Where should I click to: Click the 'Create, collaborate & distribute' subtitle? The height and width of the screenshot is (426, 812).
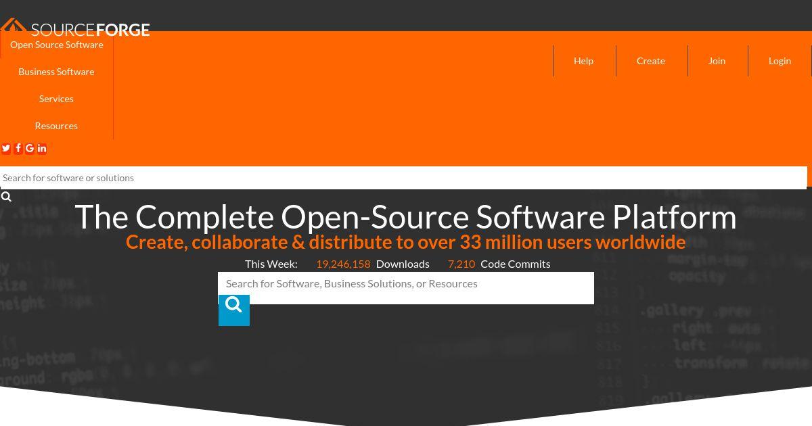(x=405, y=242)
